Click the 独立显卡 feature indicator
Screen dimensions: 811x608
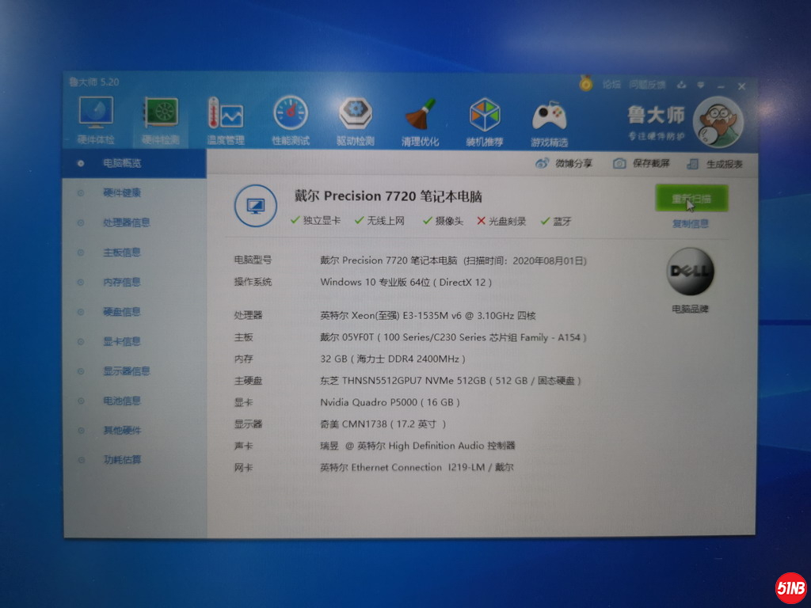tap(315, 221)
